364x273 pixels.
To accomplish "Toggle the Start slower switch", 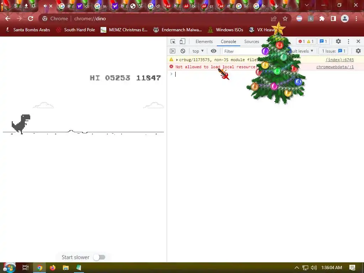I will [100, 257].
